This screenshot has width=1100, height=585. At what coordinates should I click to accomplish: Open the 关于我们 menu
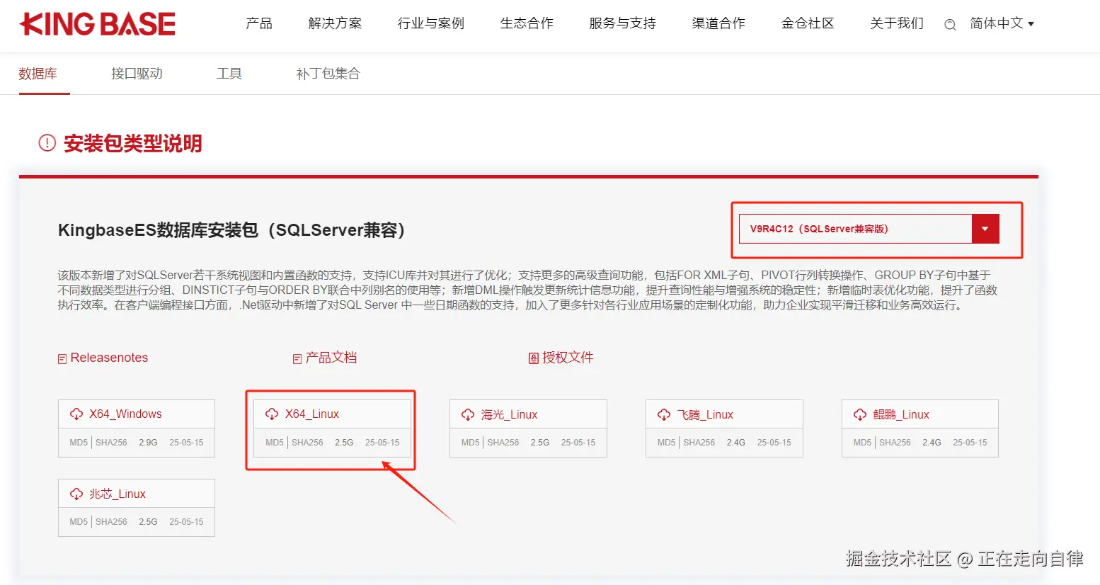897,23
